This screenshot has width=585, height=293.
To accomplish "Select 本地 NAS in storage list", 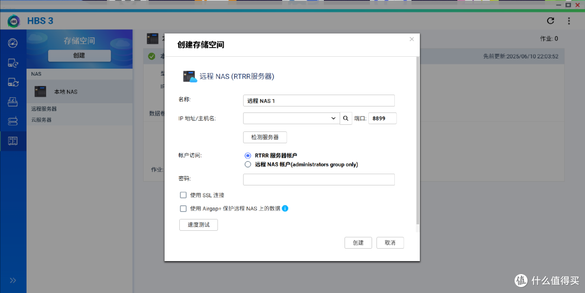I will click(80, 91).
